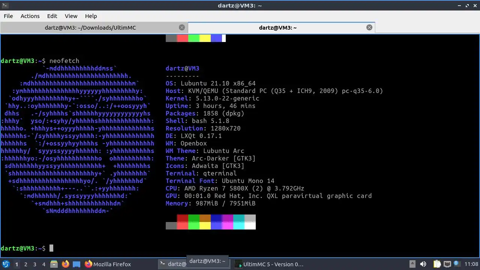Click the dartz@ terminal taskbar button
Screen dimensions: 480x270
pyautogui.click(x=172, y=264)
